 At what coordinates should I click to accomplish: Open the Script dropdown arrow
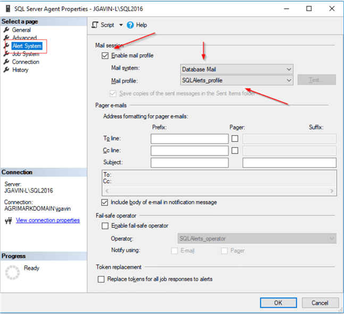121,25
